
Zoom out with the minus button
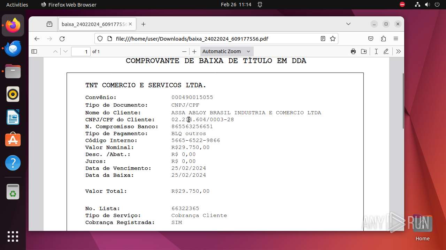pos(184,51)
